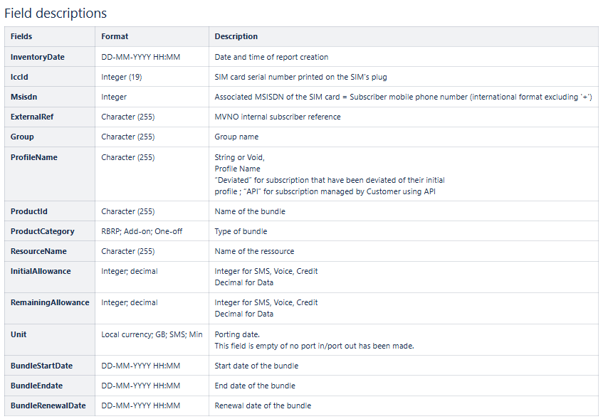This screenshot has height=419, width=603.
Task: Select the Fields column header
Action: 21,36
